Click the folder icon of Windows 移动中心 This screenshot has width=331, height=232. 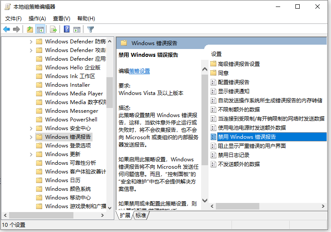pos(39,197)
